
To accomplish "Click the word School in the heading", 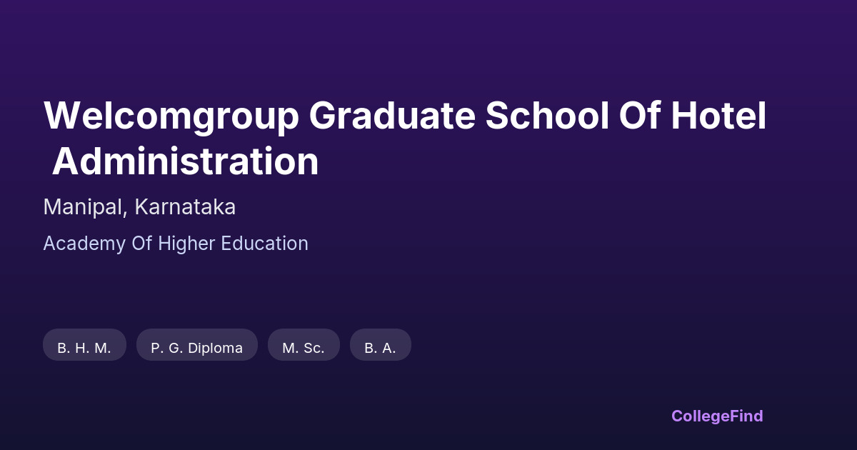I will tap(542, 116).
